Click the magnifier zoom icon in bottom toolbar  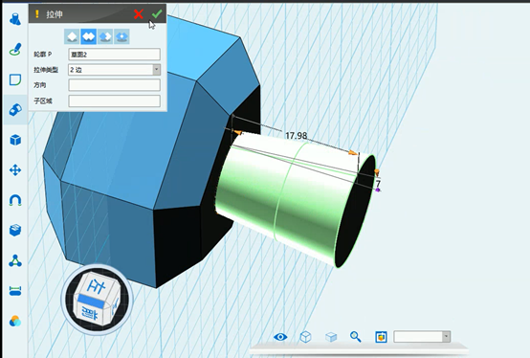click(355, 337)
